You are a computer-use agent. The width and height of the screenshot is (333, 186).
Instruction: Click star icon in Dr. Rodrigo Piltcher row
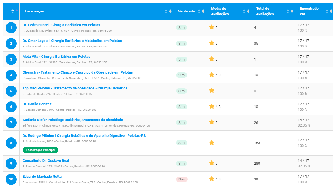coord(212,143)
